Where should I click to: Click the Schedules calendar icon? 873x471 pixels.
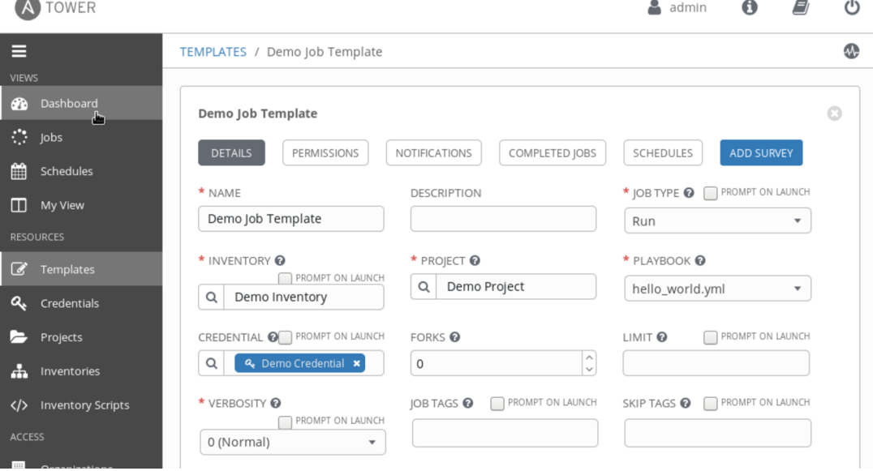[x=19, y=171]
